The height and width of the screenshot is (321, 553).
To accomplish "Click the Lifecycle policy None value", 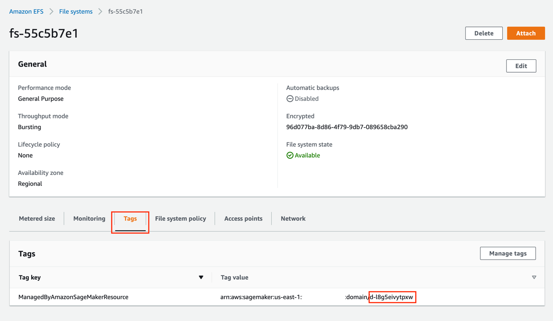I will (x=25, y=155).
